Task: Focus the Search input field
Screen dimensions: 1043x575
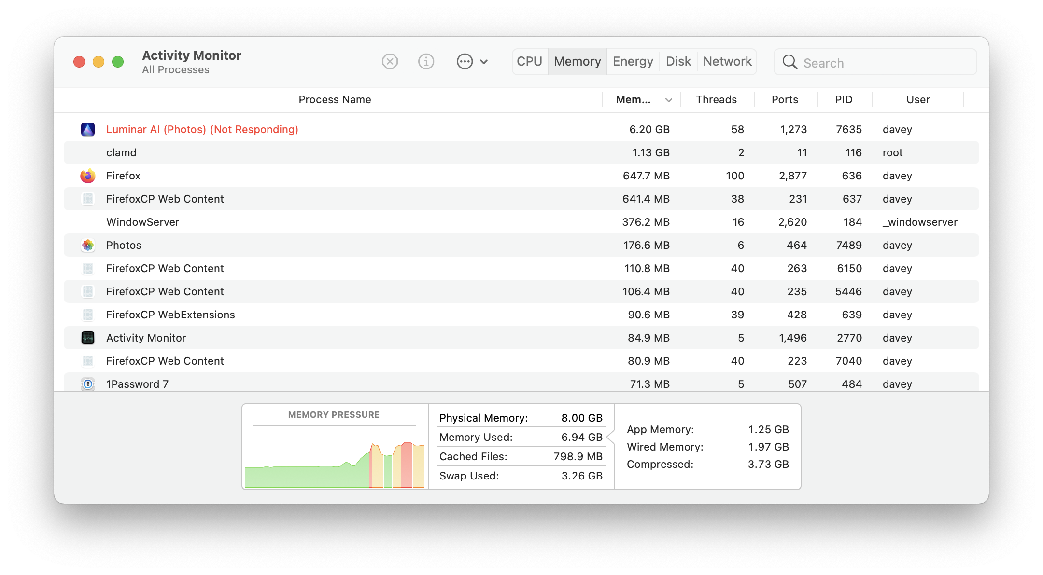Action: pyautogui.click(x=884, y=63)
